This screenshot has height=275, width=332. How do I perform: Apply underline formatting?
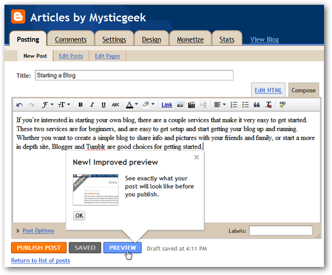coord(103,105)
